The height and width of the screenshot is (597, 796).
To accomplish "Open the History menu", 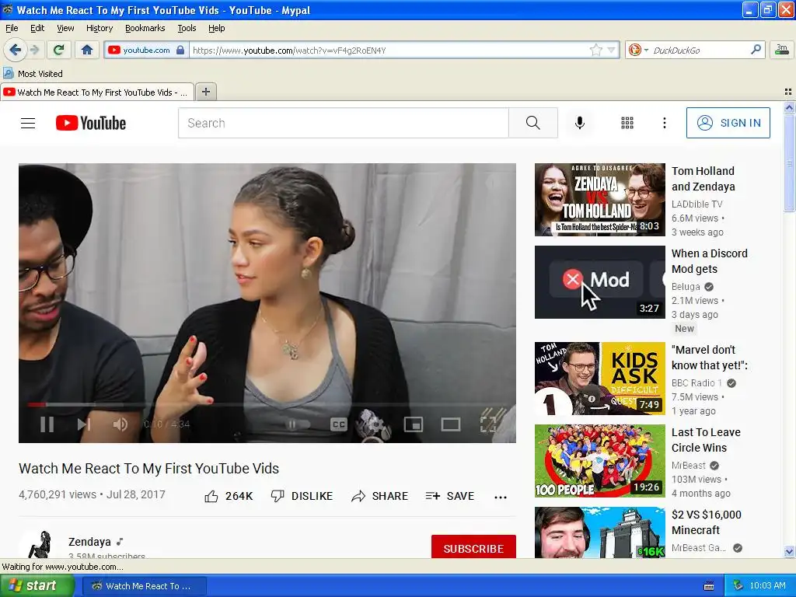I will [x=99, y=28].
